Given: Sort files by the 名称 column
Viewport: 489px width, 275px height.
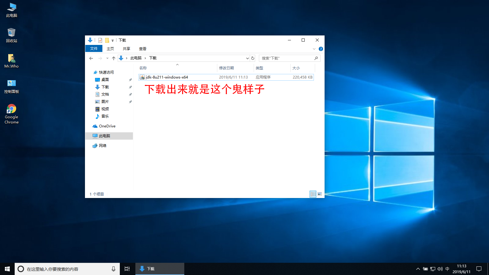Looking at the screenshot, I should [178, 68].
